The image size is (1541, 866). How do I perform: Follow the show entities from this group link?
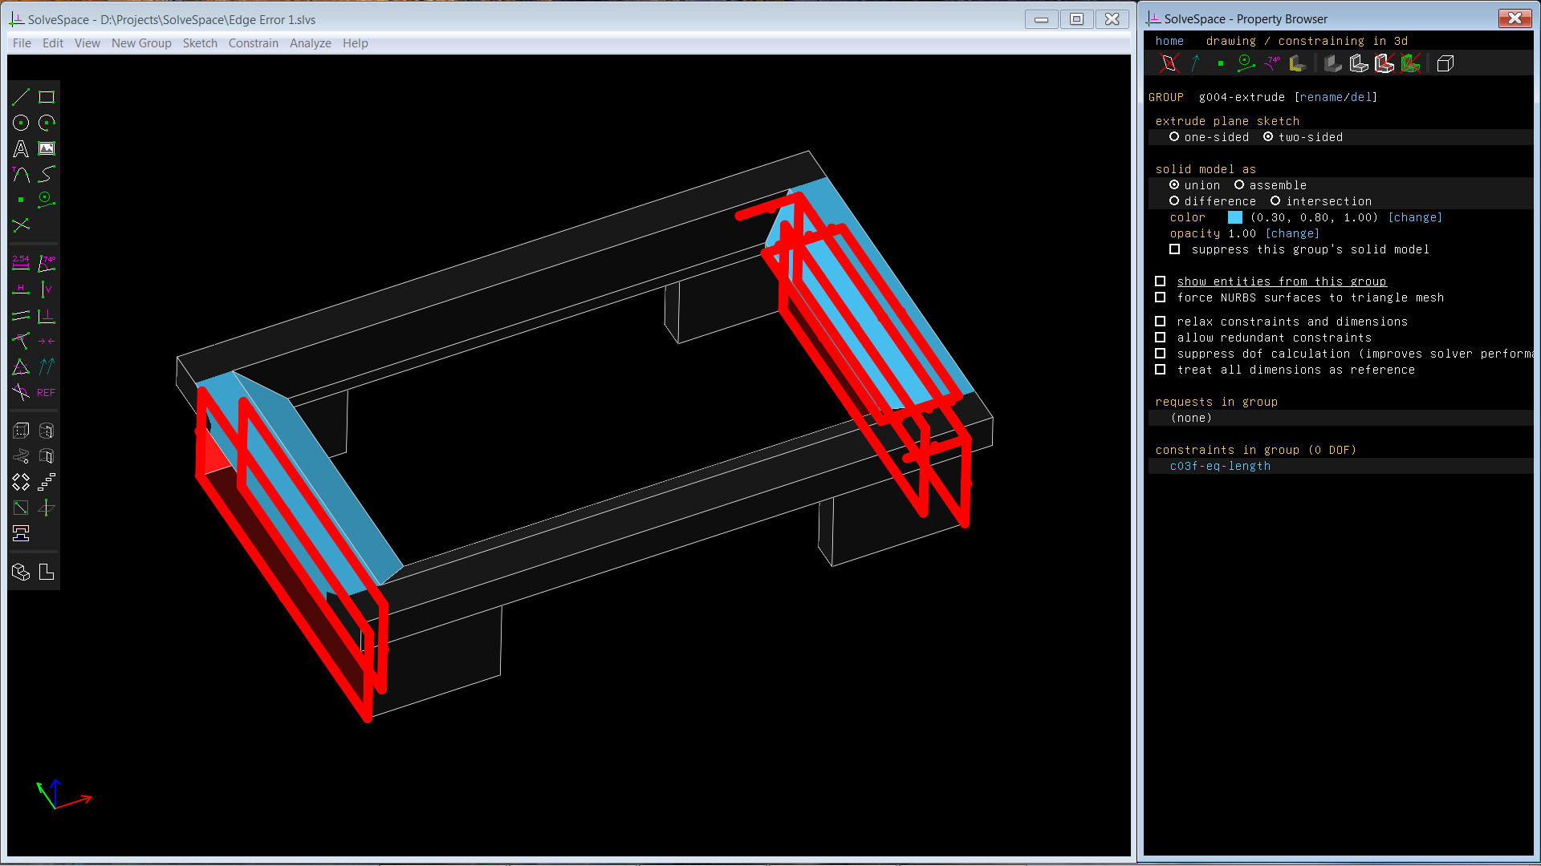1282,281
